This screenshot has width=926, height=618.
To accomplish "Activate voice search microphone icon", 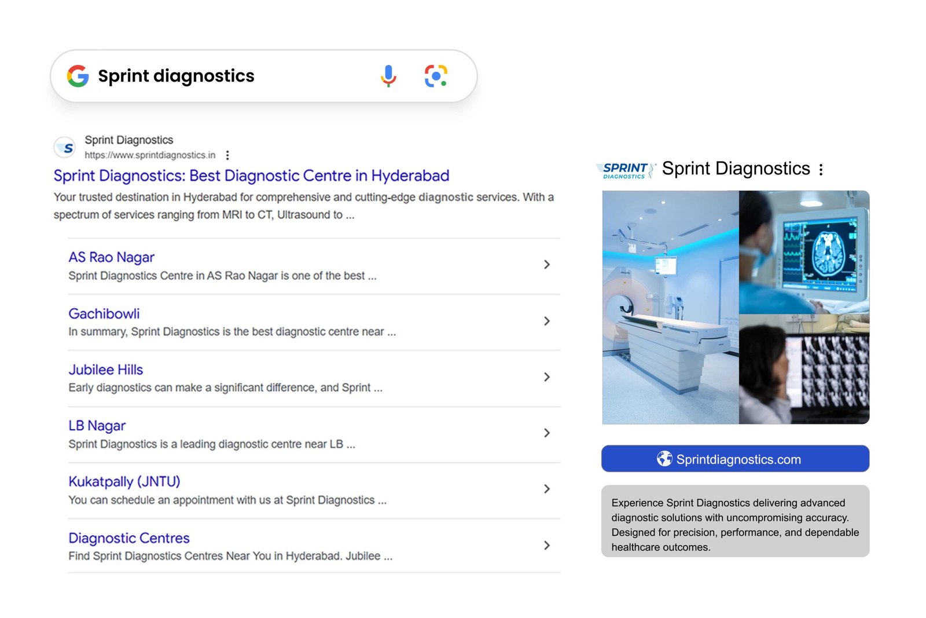I will [x=388, y=76].
